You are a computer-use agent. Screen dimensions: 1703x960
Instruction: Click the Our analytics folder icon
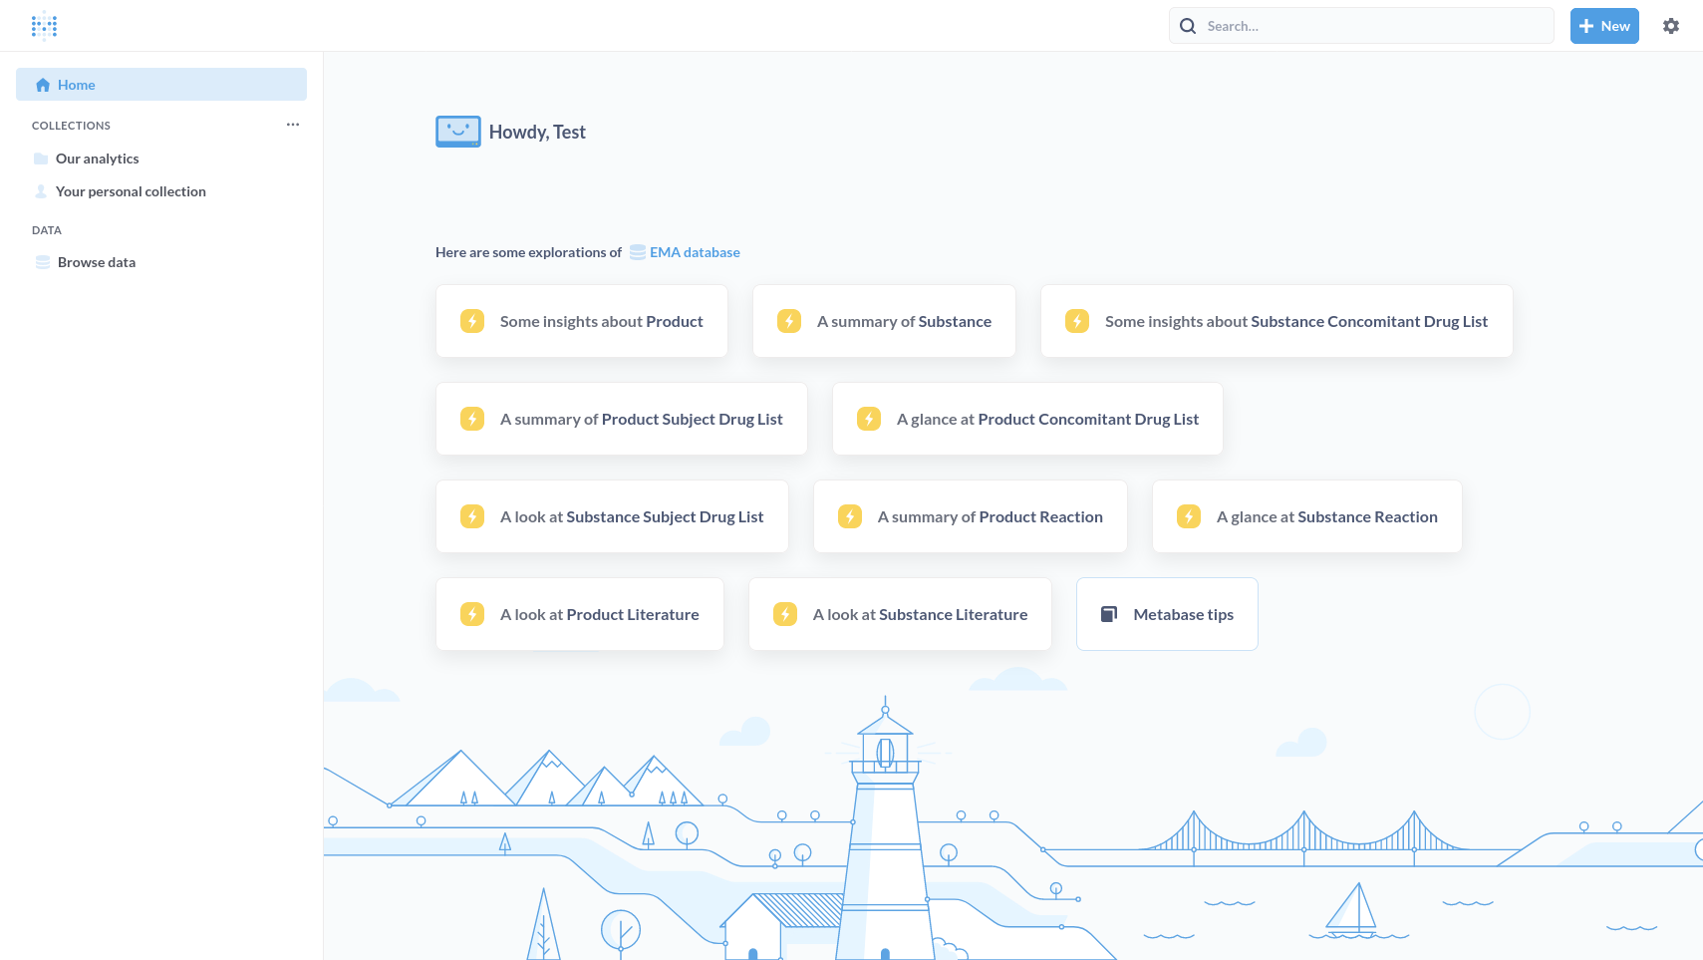tap(41, 159)
